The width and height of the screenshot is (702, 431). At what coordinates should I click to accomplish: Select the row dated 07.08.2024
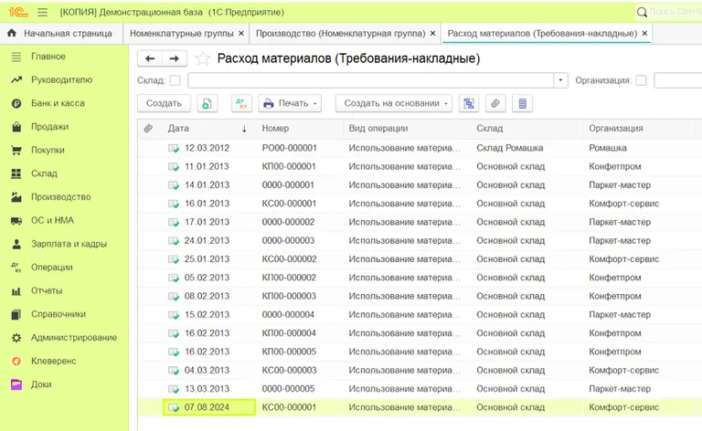pyautogui.click(x=207, y=407)
